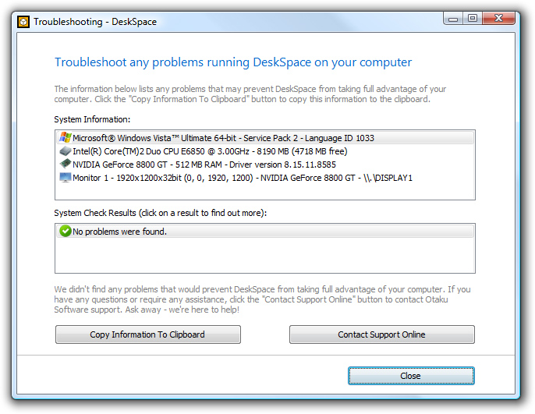This screenshot has width=535, height=414.
Task: Click the Windows flag icon in system list
Action: (x=65, y=137)
